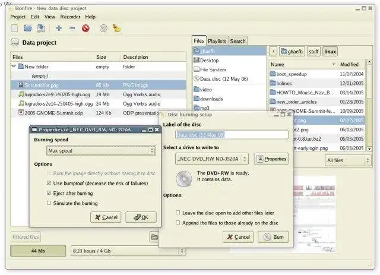Click the red stop sign toolbar icon

pyautogui.click(x=85, y=29)
